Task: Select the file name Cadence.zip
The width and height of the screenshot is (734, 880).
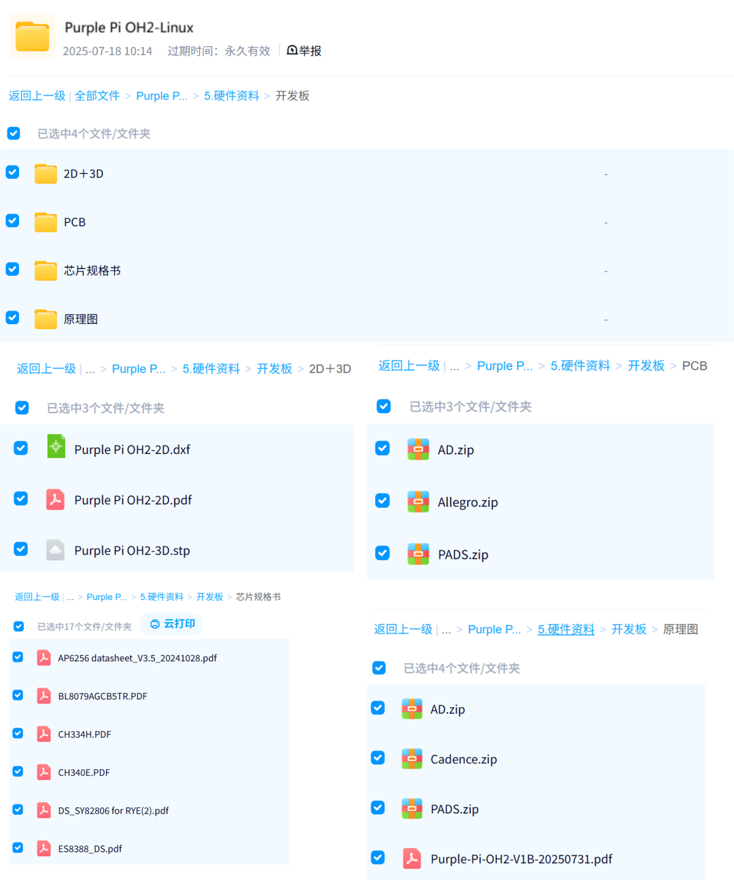Action: coord(464,759)
